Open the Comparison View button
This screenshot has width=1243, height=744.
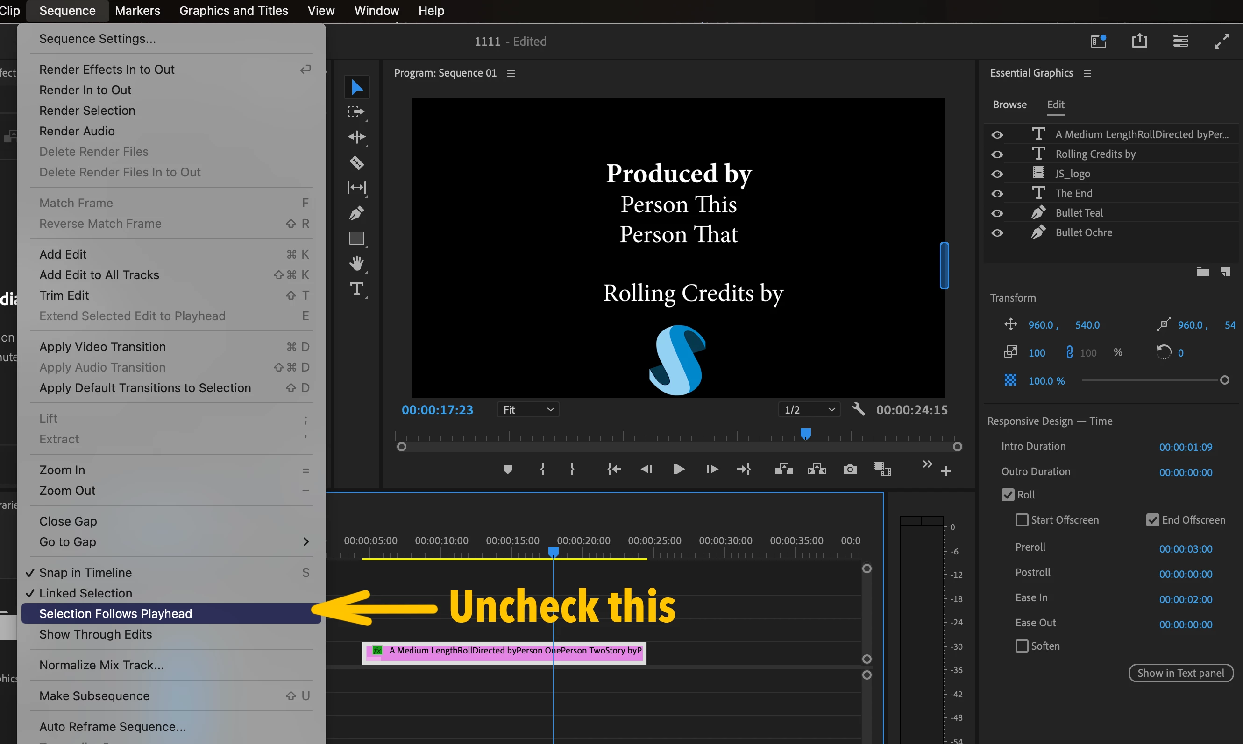(x=882, y=469)
